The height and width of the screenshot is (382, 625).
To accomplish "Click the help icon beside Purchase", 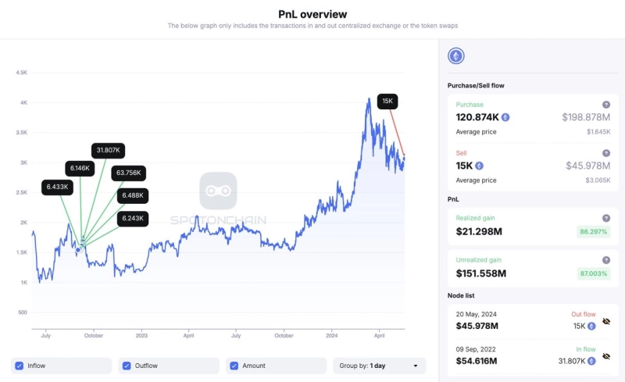I will (x=606, y=105).
